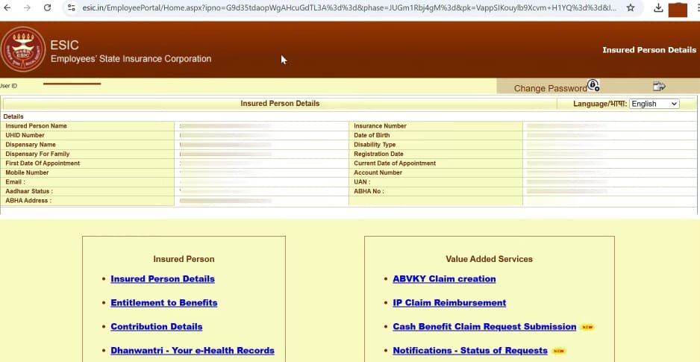Screen dimensions: 700x362
Task: Click the Change Password link
Action: [550, 88]
